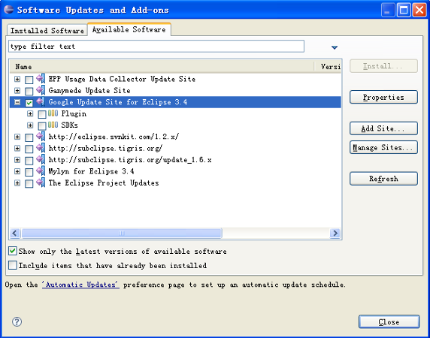
Task: Check The Eclipse Project Updates checkbox
Action: tap(29, 183)
